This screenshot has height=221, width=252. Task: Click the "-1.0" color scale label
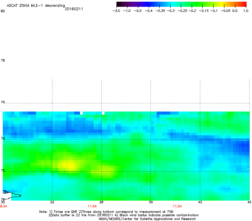pyautogui.click(x=127, y=11)
